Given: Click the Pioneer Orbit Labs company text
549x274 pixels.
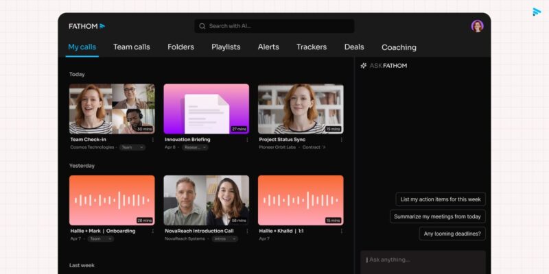Looking at the screenshot, I should click(x=277, y=147).
